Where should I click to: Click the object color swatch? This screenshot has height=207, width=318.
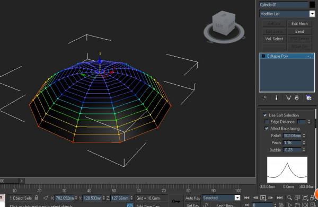pyautogui.click(x=312, y=5)
